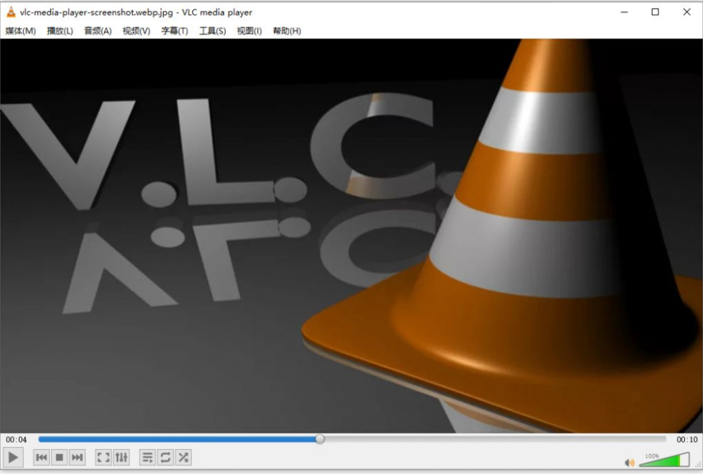Toggle loop repeat mode
Viewport: 703px width, 474px height.
click(165, 457)
